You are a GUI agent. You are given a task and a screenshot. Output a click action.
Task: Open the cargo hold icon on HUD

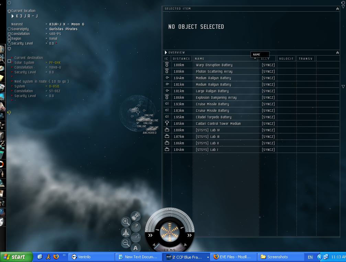click(x=135, y=216)
